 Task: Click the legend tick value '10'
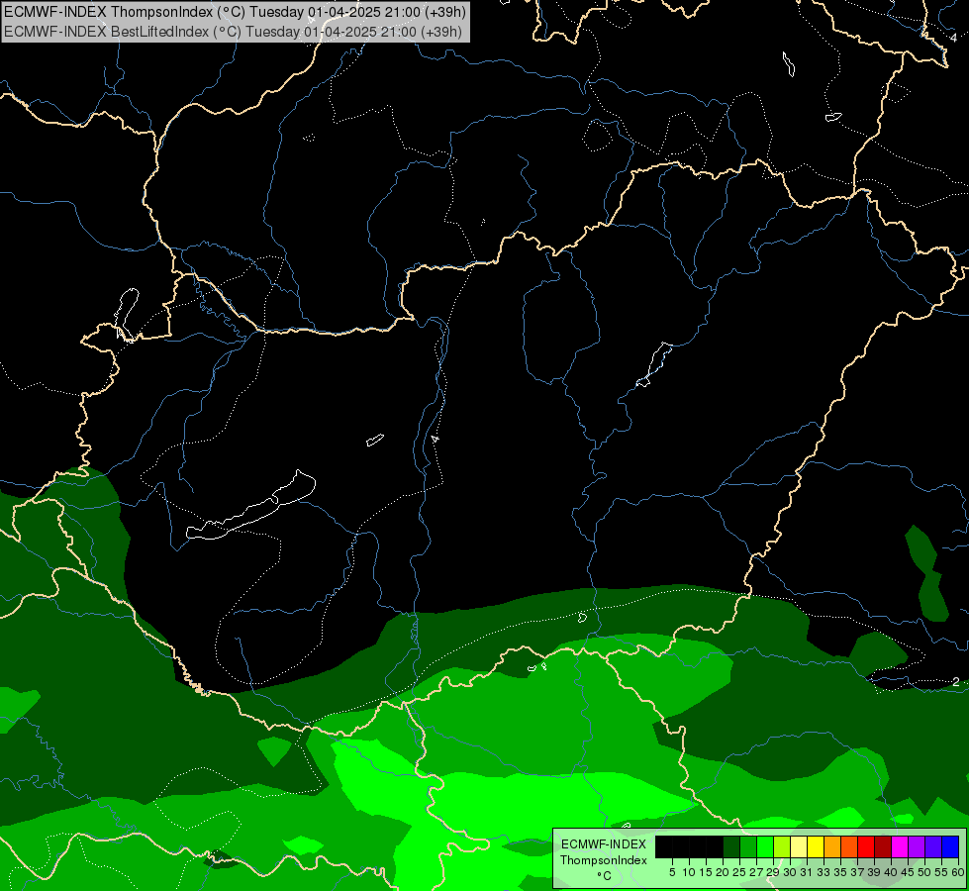click(x=689, y=872)
